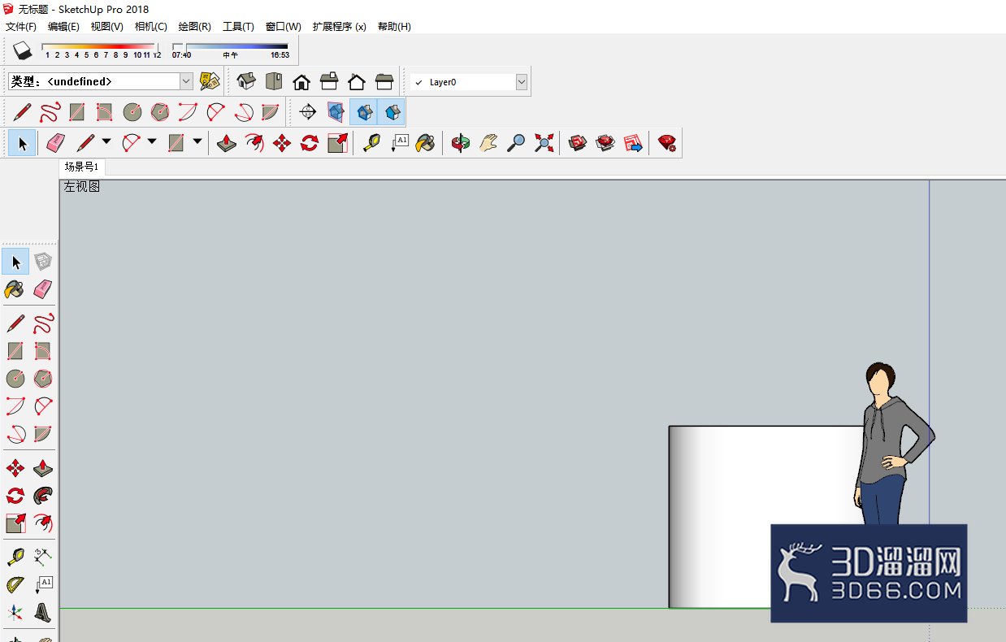This screenshot has width=1006, height=642.
Task: Select the Axes tool
Action: [x=15, y=613]
